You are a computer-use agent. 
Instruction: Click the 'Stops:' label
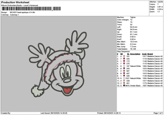coord(120,22)
